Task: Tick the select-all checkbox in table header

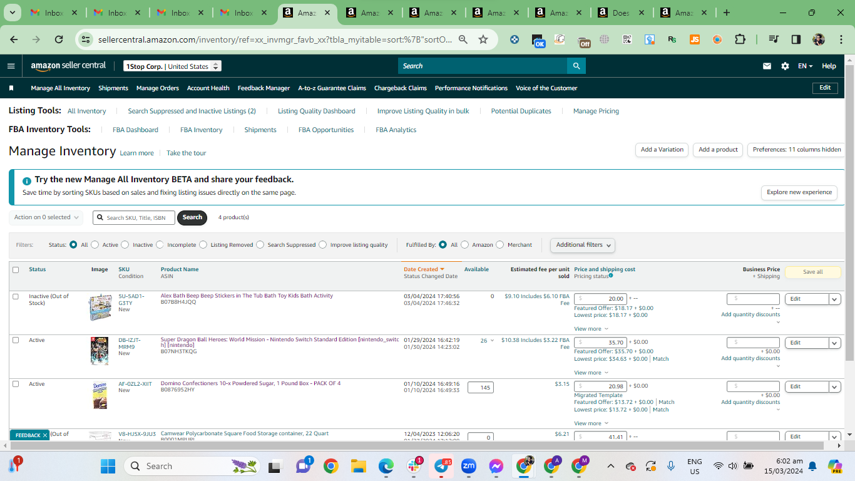Action: (16, 270)
